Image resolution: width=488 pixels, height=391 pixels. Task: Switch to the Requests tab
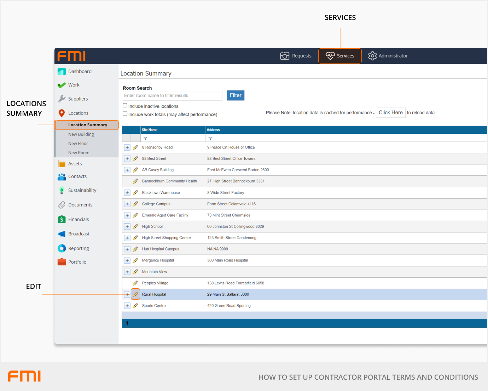point(296,56)
